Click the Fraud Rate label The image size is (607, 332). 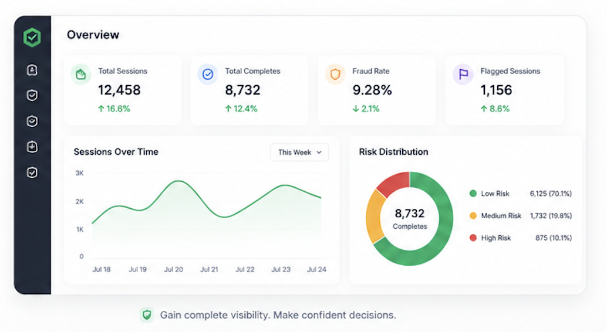click(371, 71)
